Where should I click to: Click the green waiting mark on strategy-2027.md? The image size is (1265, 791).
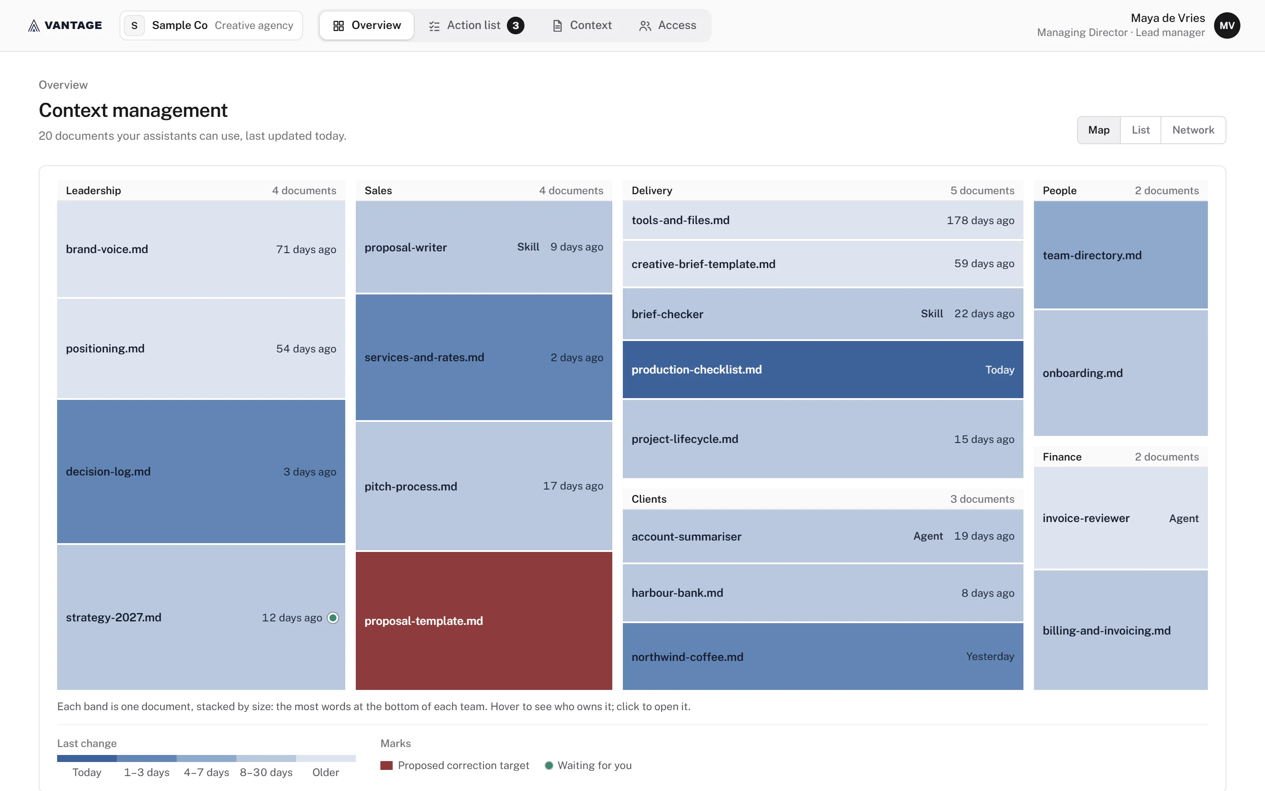333,618
